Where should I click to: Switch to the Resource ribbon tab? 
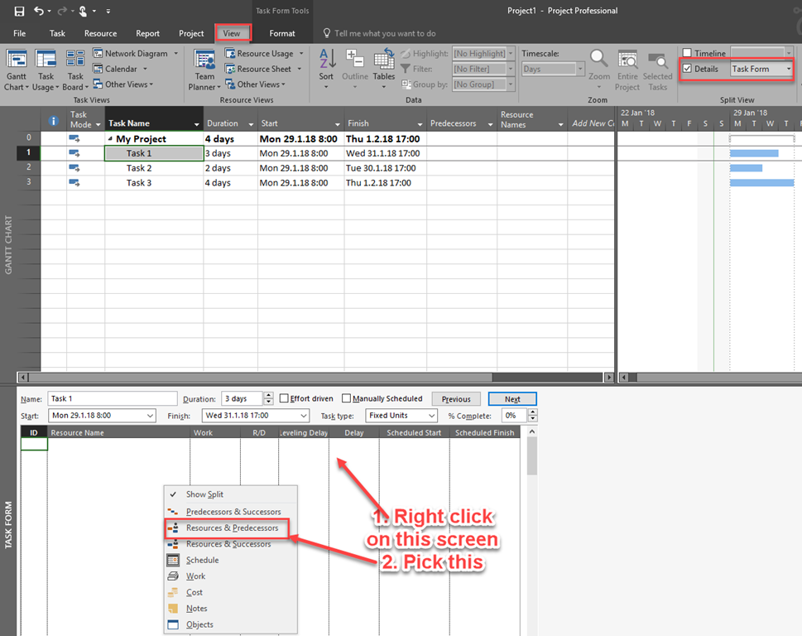(x=100, y=33)
